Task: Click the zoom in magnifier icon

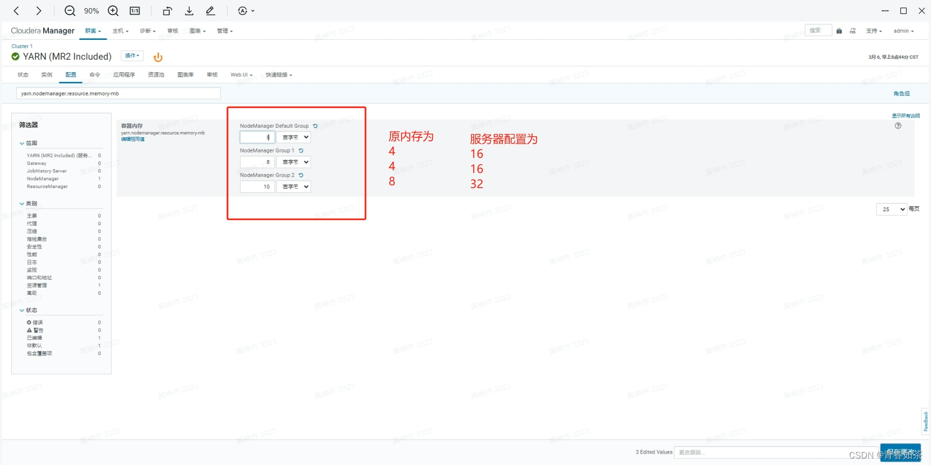Action: click(x=113, y=11)
